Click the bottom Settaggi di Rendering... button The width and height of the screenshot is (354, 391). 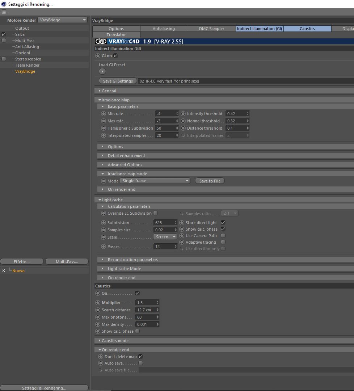click(x=44, y=388)
